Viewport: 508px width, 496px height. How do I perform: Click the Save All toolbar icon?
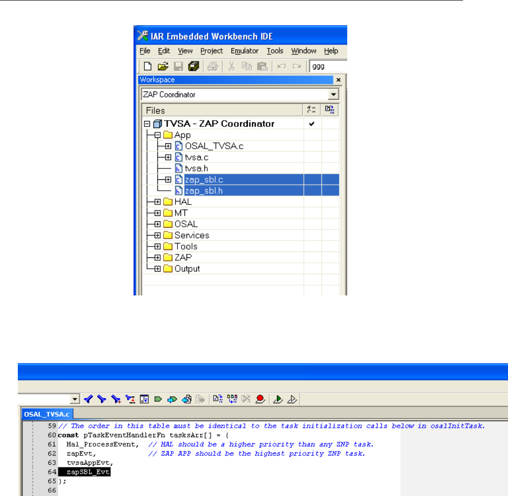point(194,66)
